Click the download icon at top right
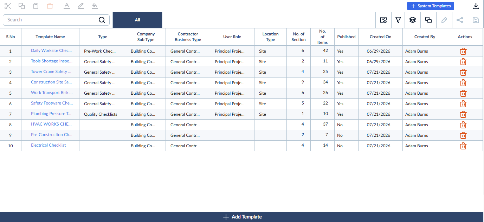The height and width of the screenshot is (222, 484). pos(476,6)
